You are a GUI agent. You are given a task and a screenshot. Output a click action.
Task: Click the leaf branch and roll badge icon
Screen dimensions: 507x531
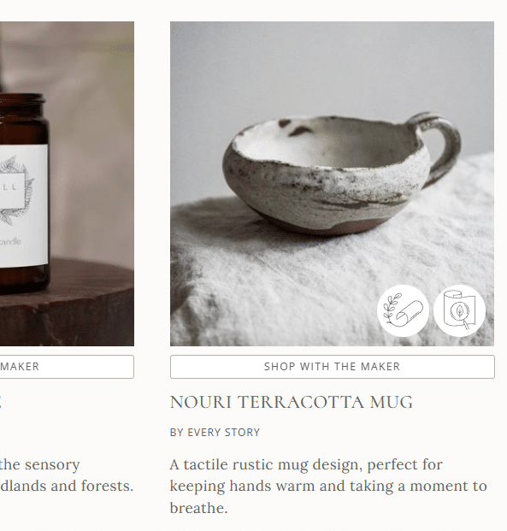[x=403, y=310]
